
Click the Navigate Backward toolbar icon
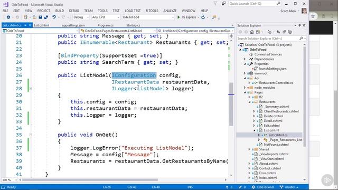(8, 17)
